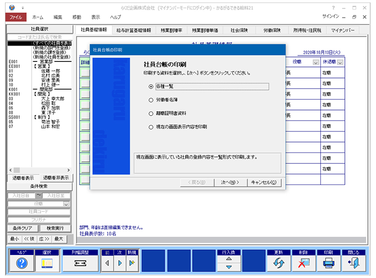
Task: Click the 印刷 printer icon
Action: [x=328, y=263]
